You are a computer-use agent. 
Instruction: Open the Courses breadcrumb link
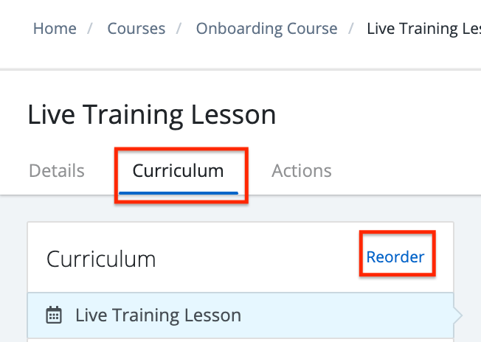(136, 29)
